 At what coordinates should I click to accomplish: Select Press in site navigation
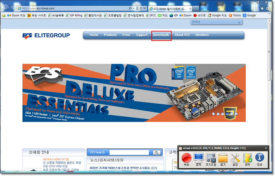[x=126, y=35]
